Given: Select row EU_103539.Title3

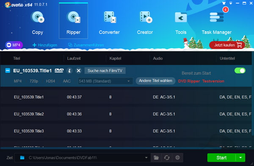Looking at the screenshot, I should coord(126,131).
